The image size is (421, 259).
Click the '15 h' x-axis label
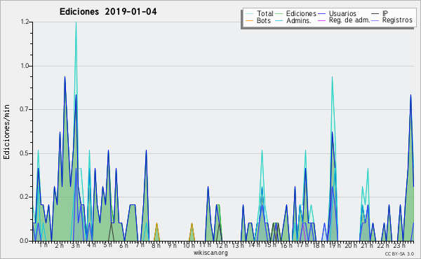270,245
